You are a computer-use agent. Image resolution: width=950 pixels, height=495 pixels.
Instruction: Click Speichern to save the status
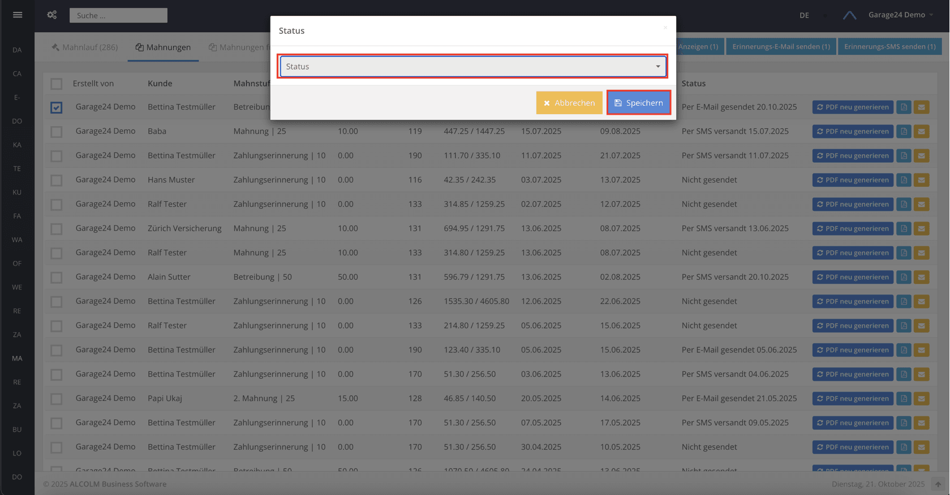click(x=639, y=103)
